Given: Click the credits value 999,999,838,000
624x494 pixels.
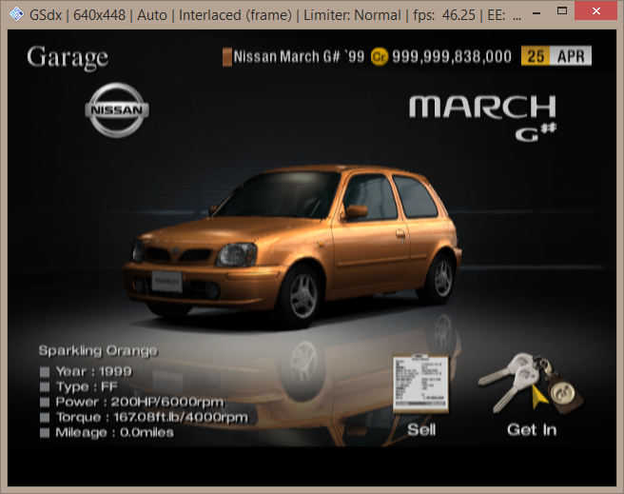Looking at the screenshot, I should pyautogui.click(x=452, y=56).
